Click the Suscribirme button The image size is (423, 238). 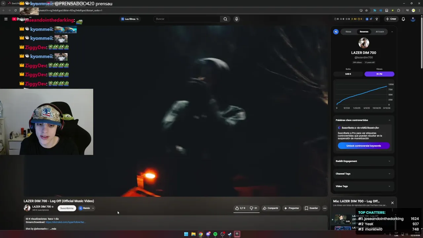(x=67, y=208)
